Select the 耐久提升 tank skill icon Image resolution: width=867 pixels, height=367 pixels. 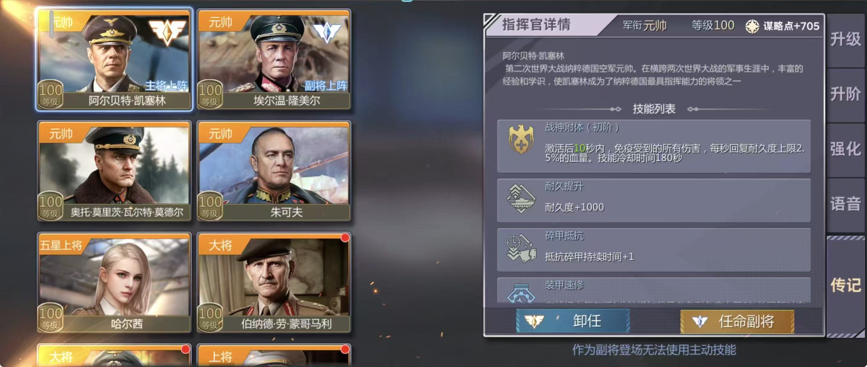click(x=521, y=199)
